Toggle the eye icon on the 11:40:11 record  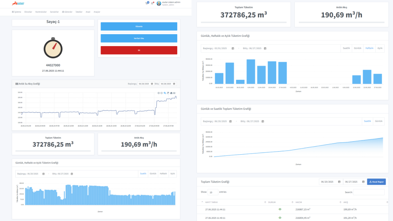(280, 218)
